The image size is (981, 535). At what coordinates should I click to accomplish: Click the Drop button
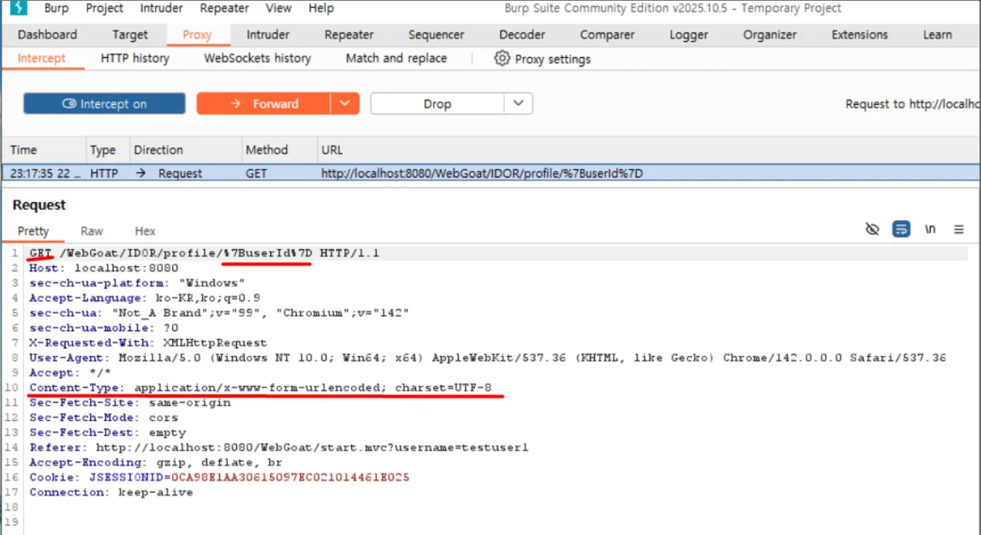click(x=438, y=104)
